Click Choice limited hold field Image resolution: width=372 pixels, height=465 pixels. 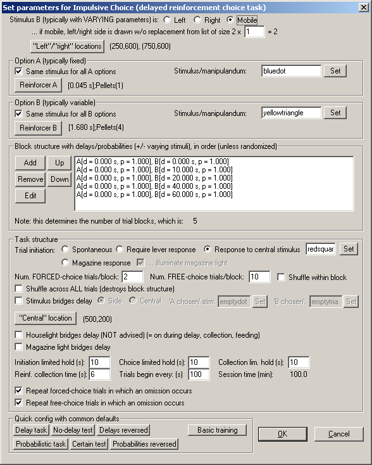[199, 362]
